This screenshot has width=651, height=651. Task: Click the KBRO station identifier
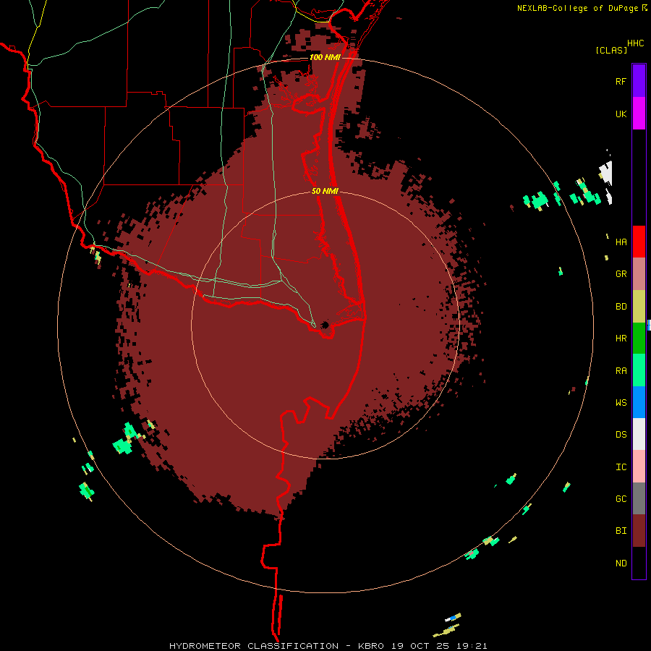(x=371, y=646)
